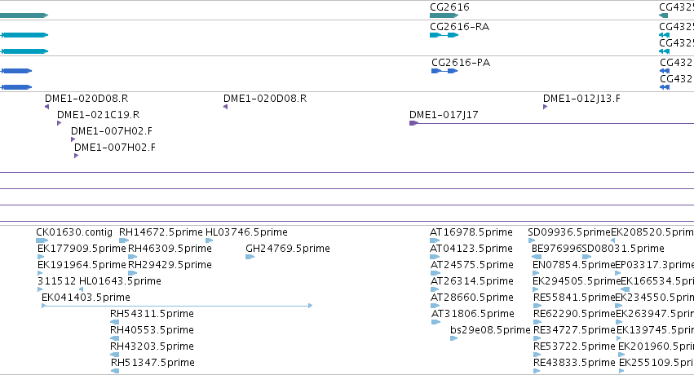
Task: Click the CG2616-RA transcript glyph
Action: pos(444,35)
